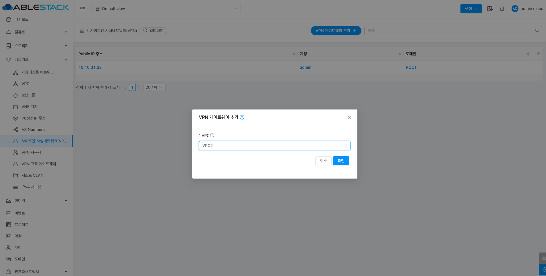Screen dimensions: 546x276
Task: Open IPv4 서브넷 in sidebar
Action: tap(36, 187)
